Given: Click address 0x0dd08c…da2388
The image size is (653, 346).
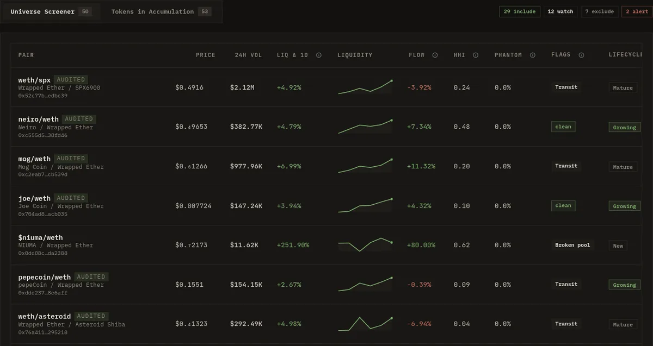Looking at the screenshot, I should 43,253.
